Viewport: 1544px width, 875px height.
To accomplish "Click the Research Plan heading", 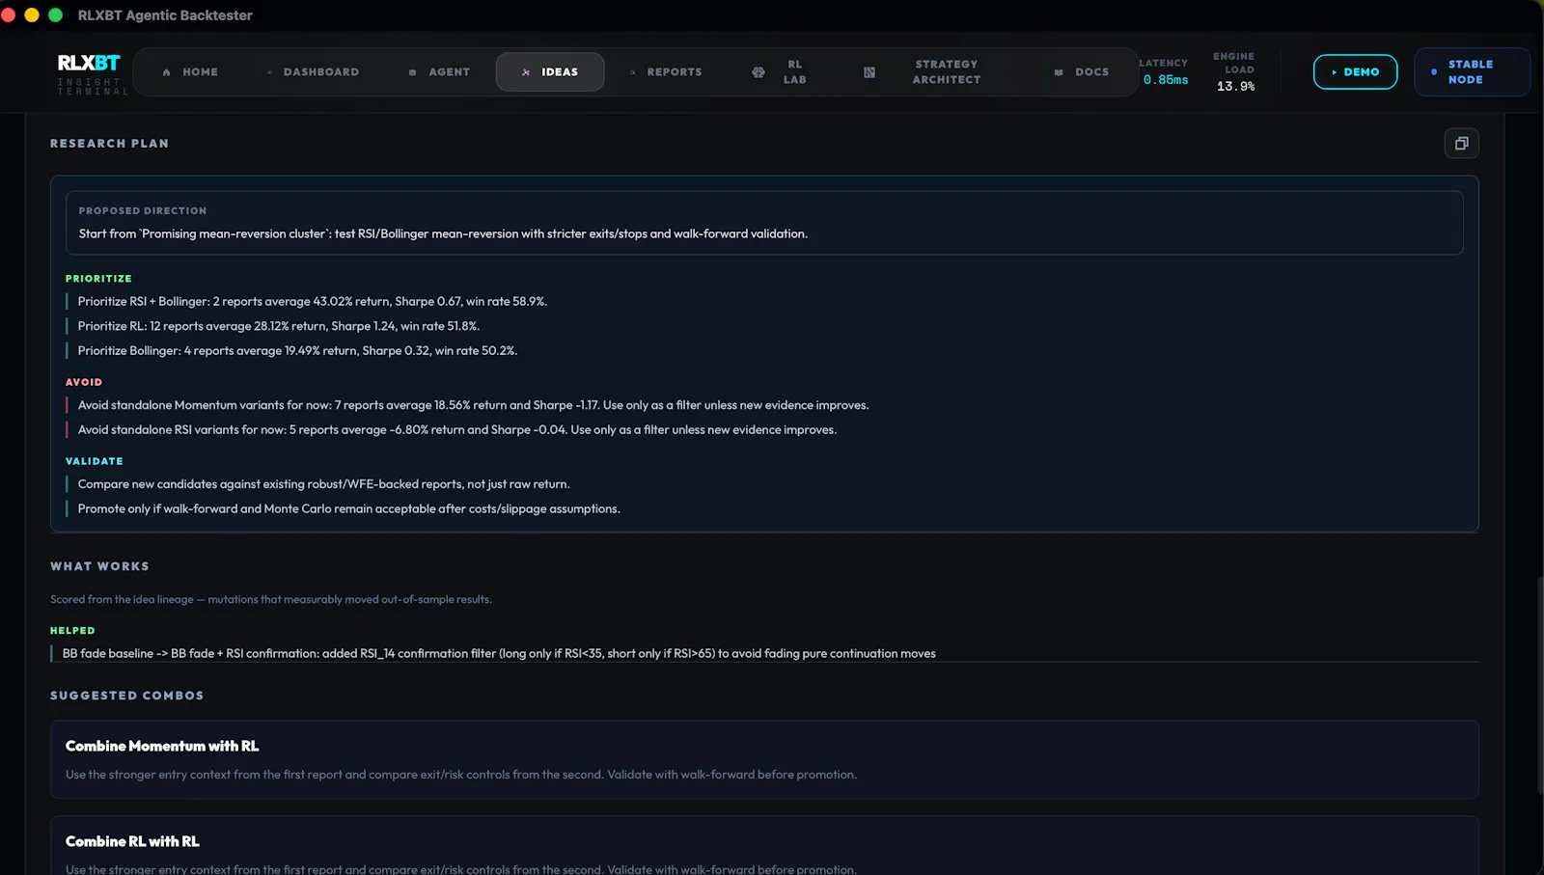I will (109, 144).
